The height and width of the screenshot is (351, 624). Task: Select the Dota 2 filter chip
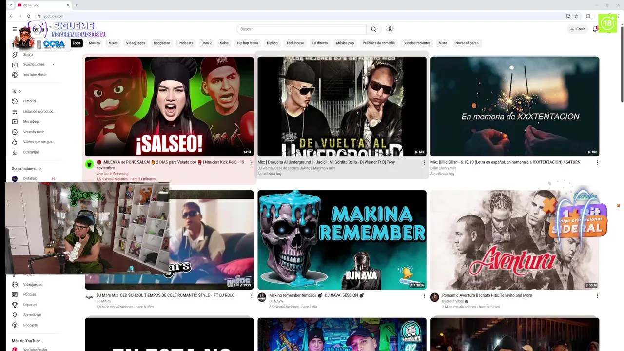pyautogui.click(x=207, y=43)
